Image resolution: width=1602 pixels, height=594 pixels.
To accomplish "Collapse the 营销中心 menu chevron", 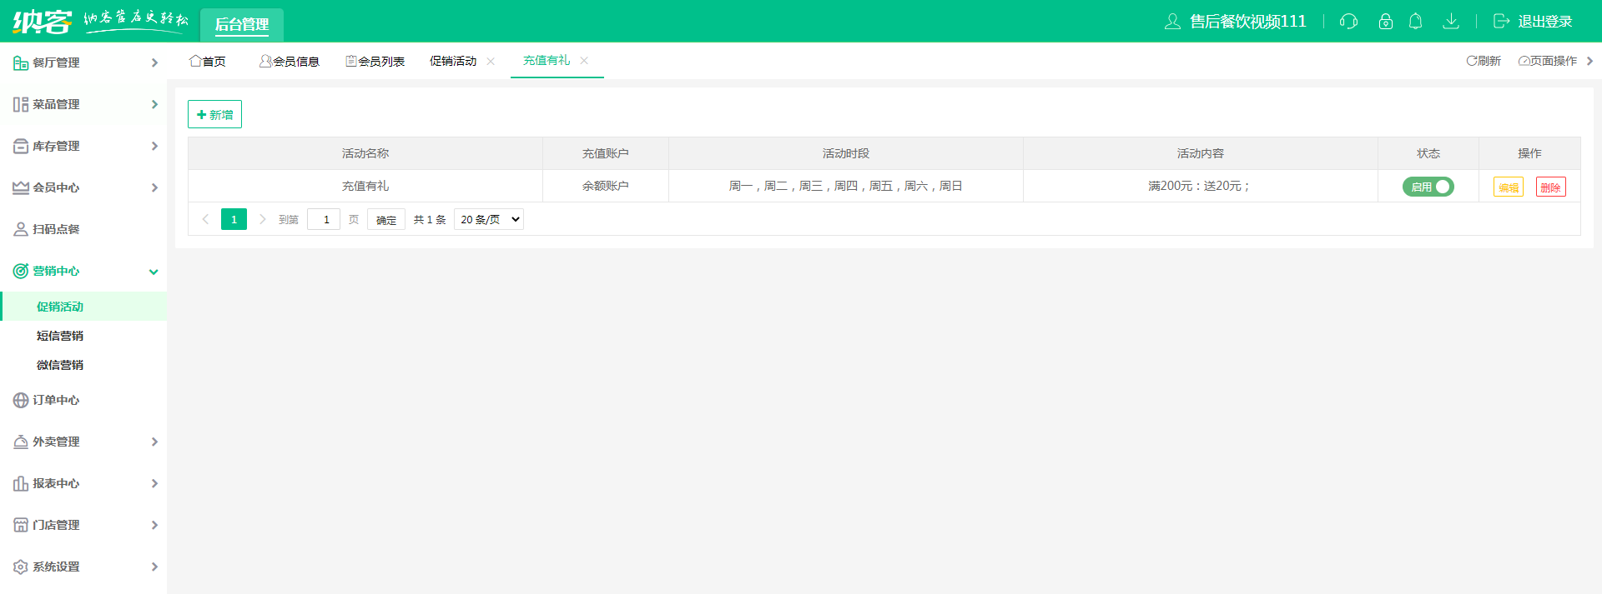I will pyautogui.click(x=154, y=272).
